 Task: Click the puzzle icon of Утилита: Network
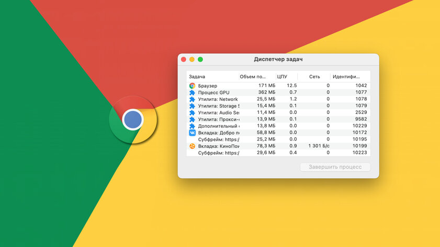tap(192, 99)
